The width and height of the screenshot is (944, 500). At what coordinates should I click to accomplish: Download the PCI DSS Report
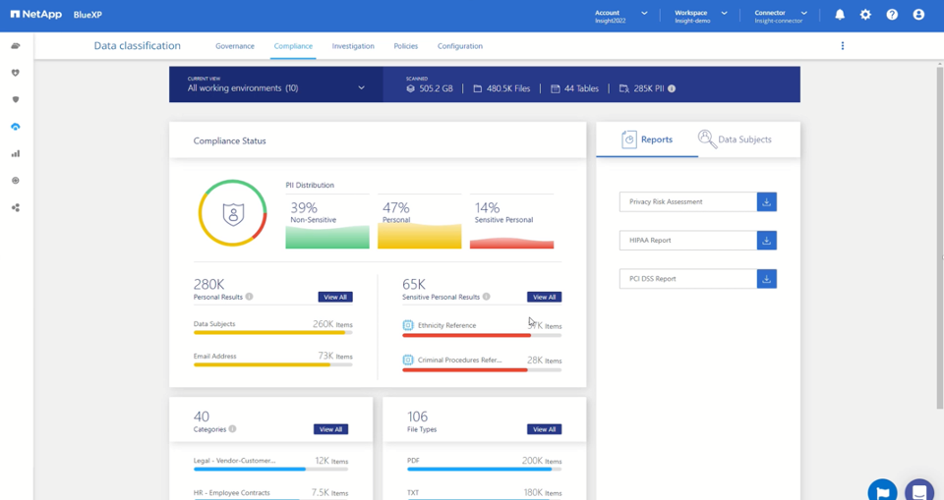[766, 279]
